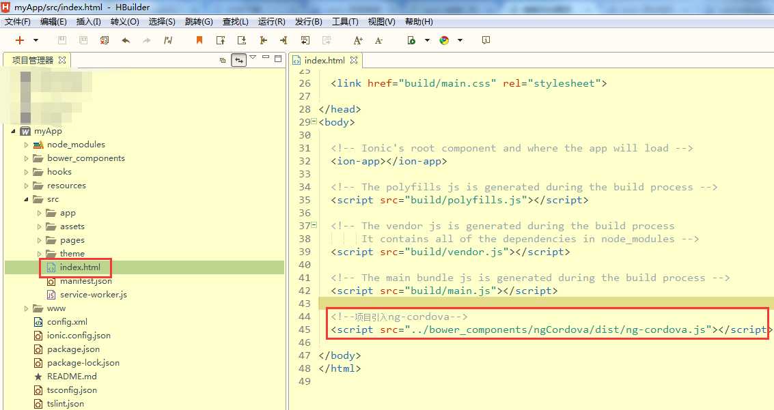The height and width of the screenshot is (410, 774).
Task: Click the red plus New button
Action: pos(20,40)
